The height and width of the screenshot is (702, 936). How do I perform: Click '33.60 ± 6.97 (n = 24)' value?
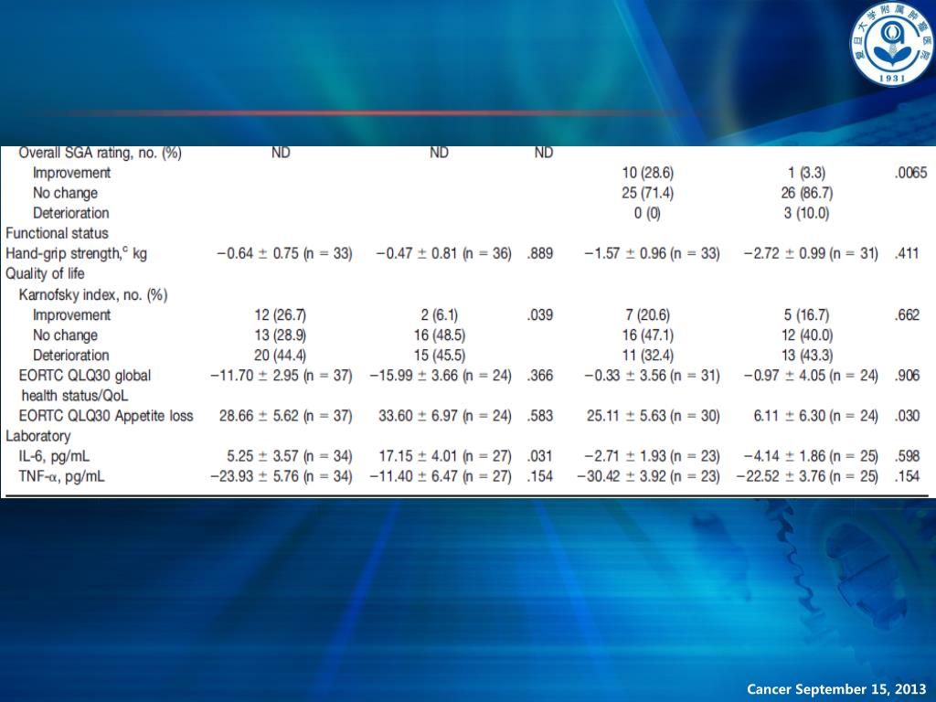445,416
